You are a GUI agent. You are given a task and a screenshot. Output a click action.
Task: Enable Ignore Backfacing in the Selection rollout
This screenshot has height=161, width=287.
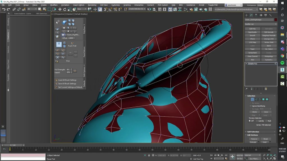point(251,106)
